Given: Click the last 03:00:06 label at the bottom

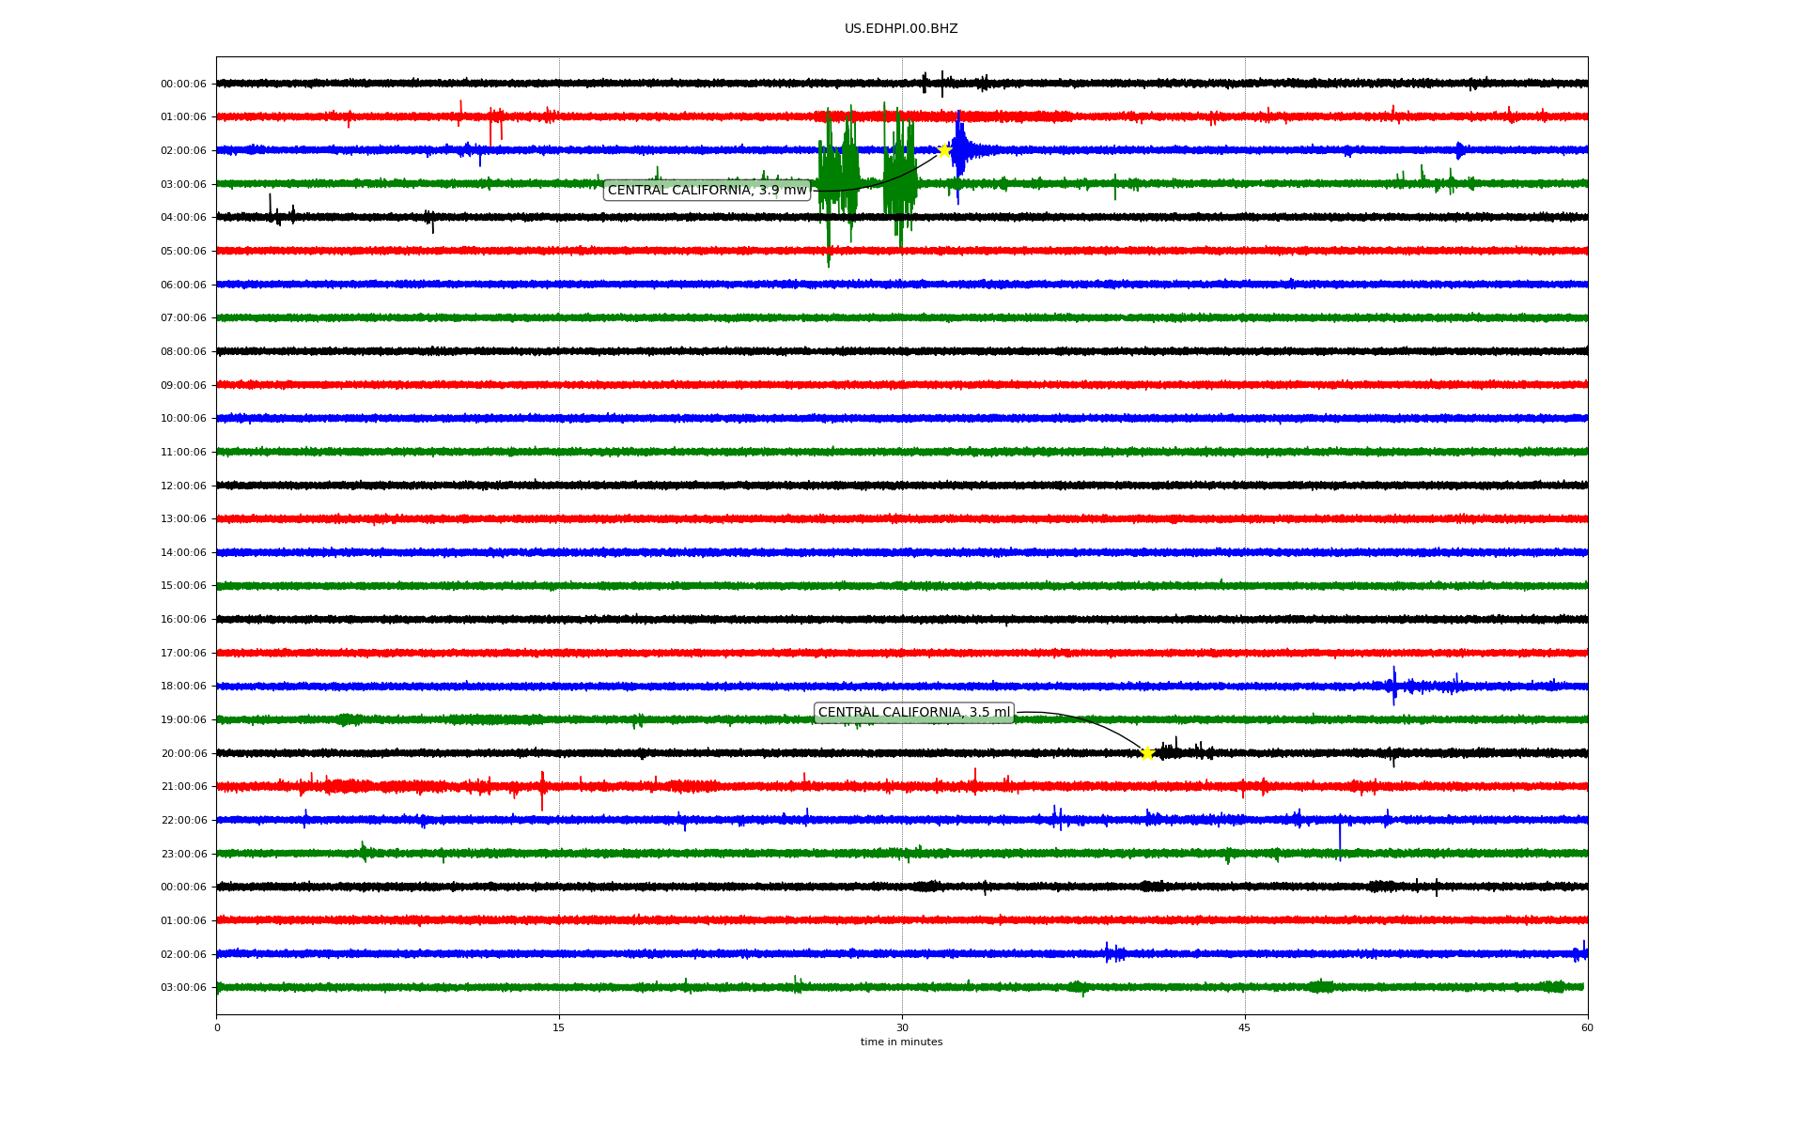Looking at the screenshot, I should [183, 988].
